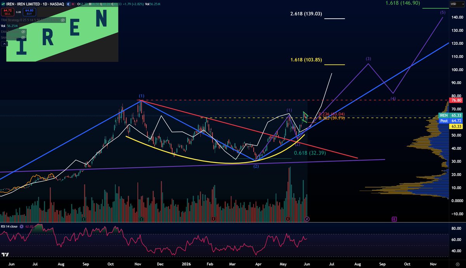The height and width of the screenshot is (268, 466).
Task: Click the red 76.80 price label
Action: (x=455, y=100)
